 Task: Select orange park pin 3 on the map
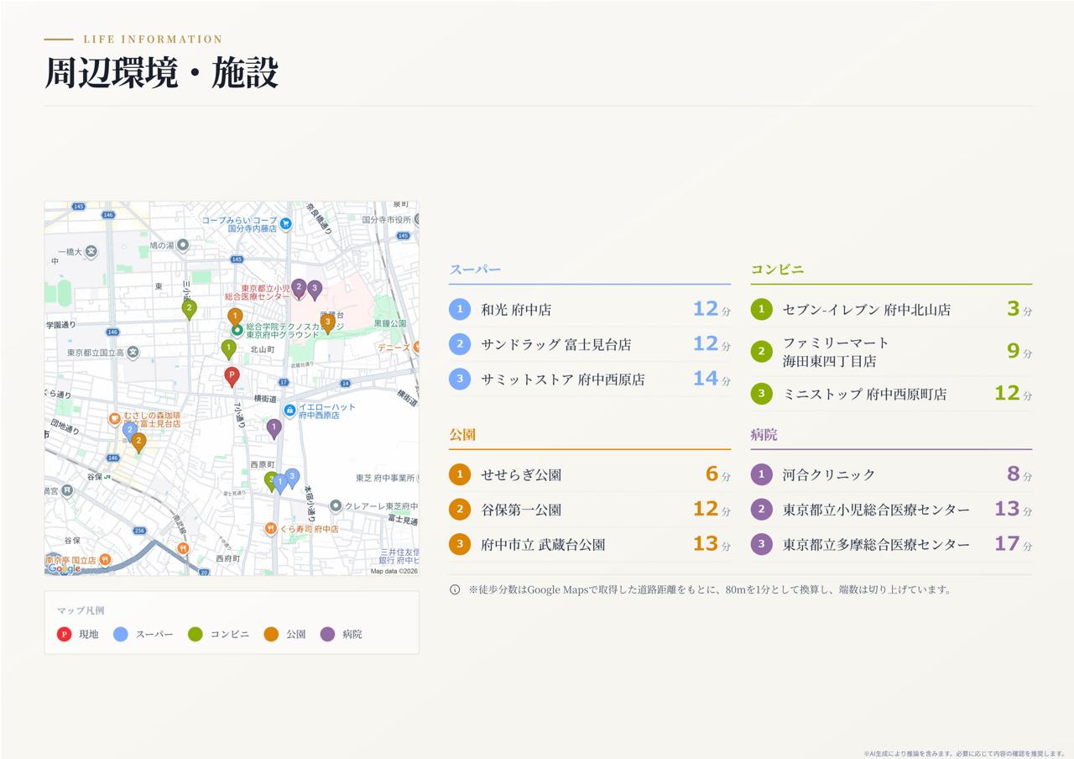pyautogui.click(x=328, y=323)
